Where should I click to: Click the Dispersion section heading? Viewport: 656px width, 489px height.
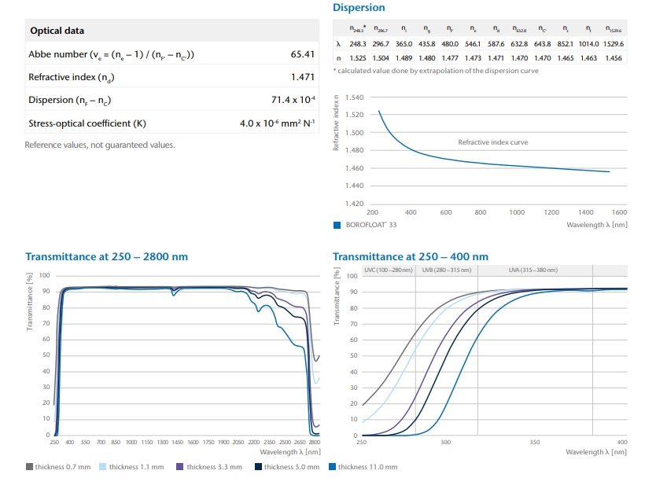coord(359,8)
